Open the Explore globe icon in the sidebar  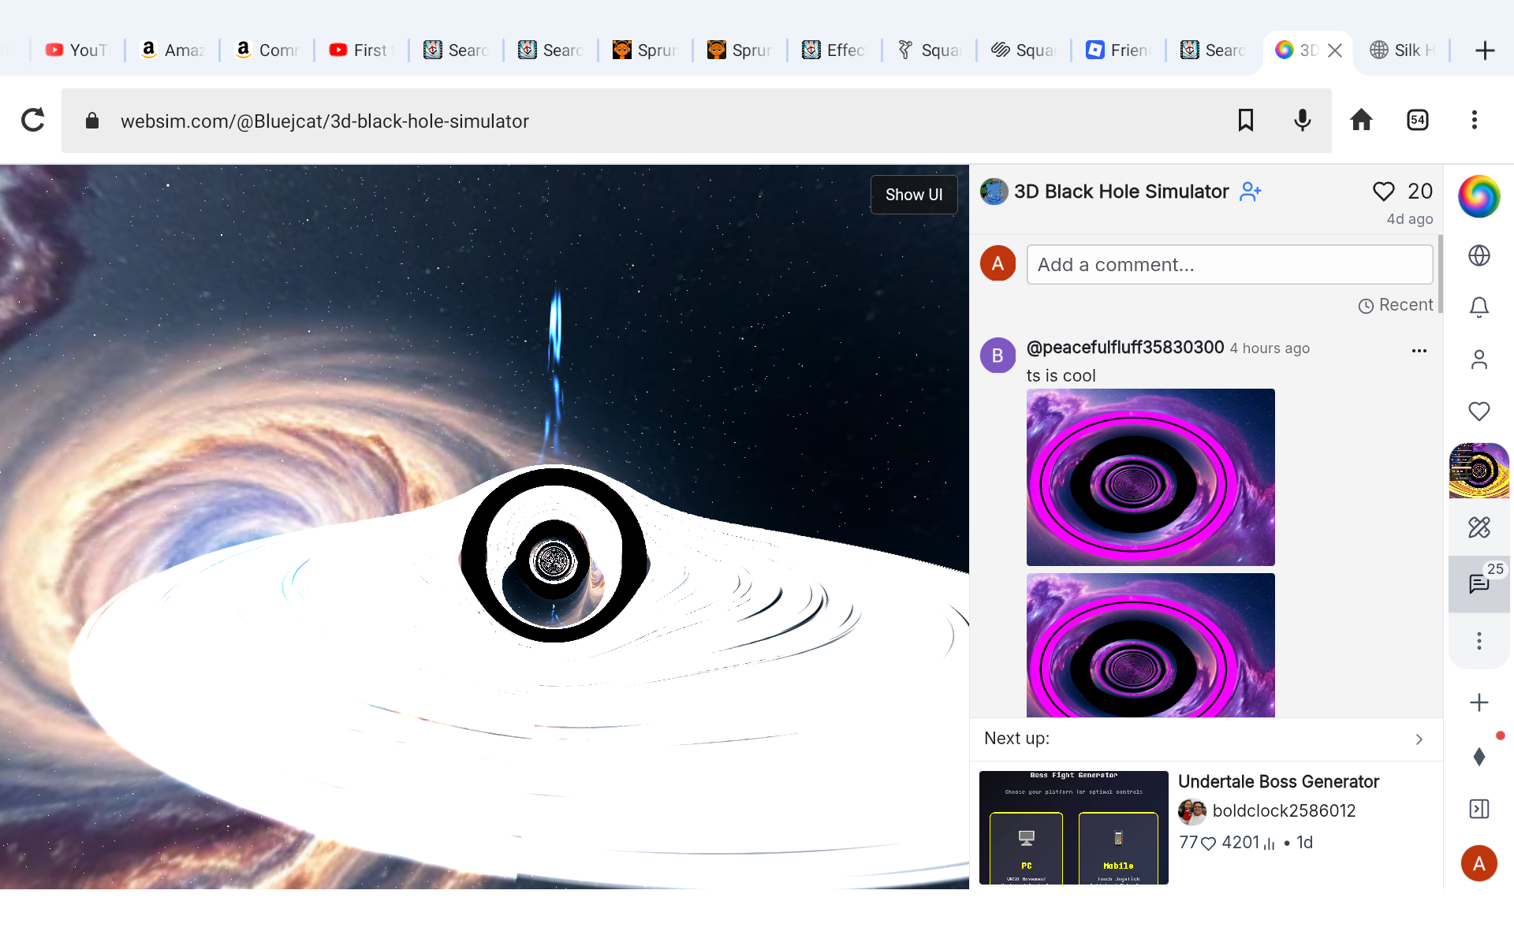[x=1479, y=255]
